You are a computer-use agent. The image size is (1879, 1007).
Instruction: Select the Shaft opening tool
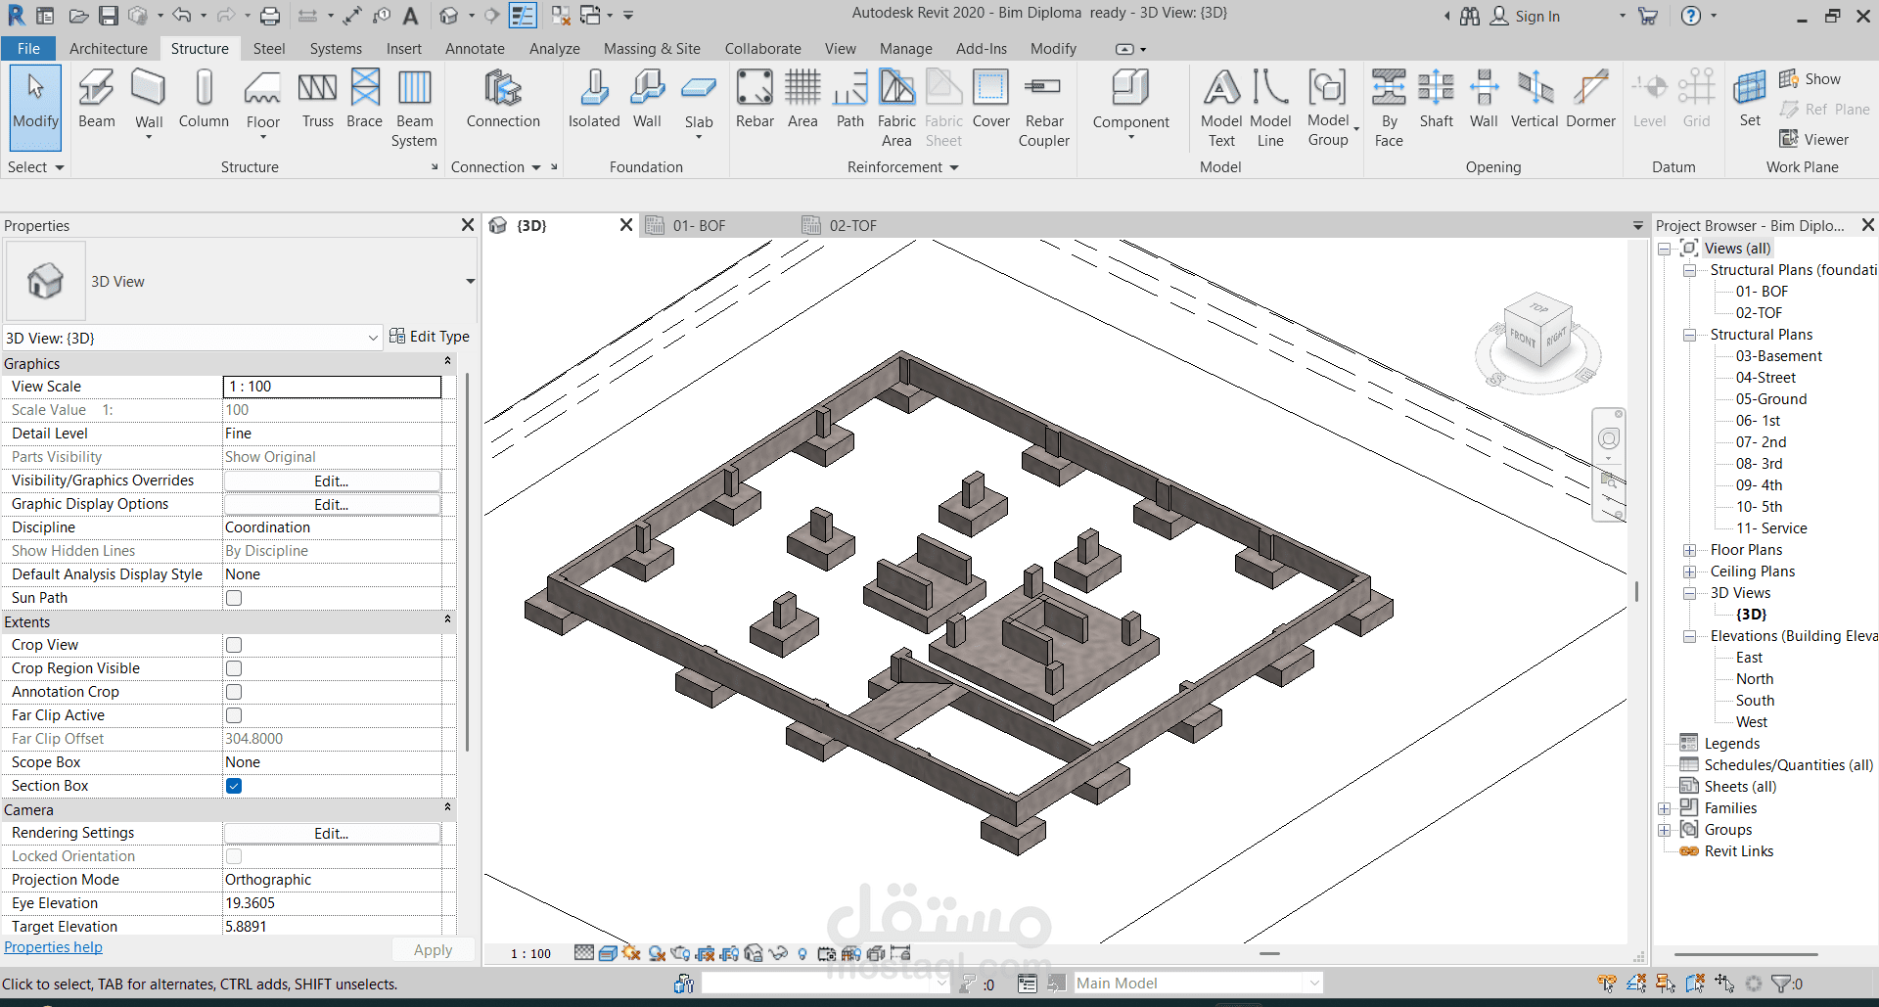point(1436,99)
